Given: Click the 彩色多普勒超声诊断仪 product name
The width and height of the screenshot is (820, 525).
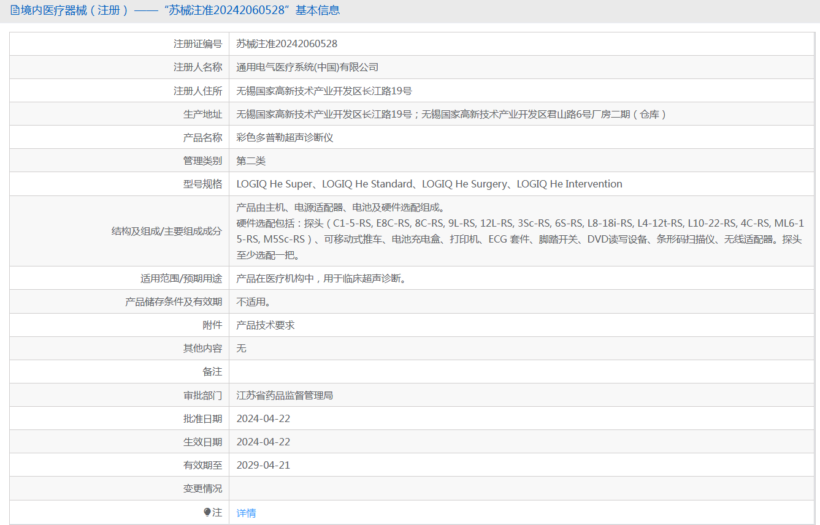Looking at the screenshot, I should (285, 137).
